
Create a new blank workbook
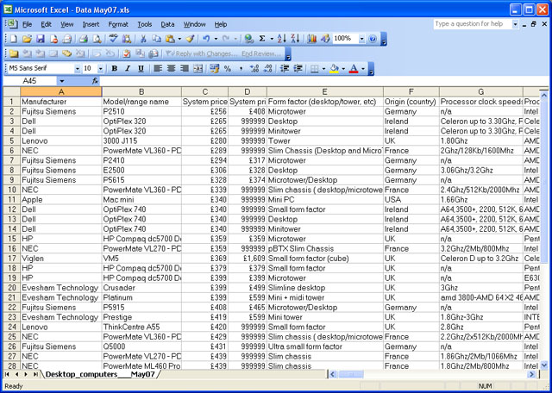(14, 39)
